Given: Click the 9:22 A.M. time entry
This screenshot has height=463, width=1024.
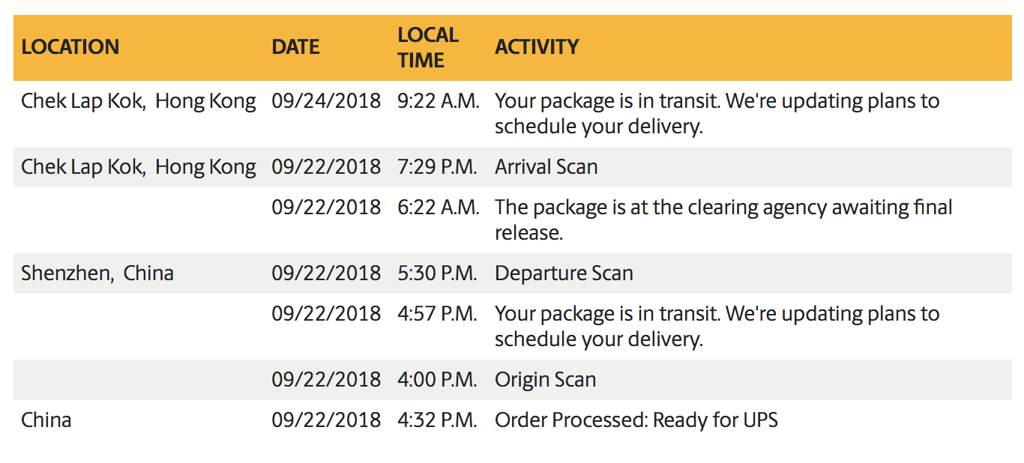Looking at the screenshot, I should click(x=438, y=101).
